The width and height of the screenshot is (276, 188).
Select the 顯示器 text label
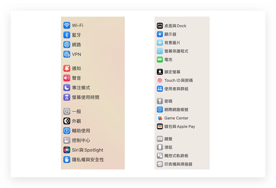[170, 34]
